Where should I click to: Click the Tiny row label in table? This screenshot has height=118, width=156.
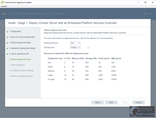click(x=50, y=63)
